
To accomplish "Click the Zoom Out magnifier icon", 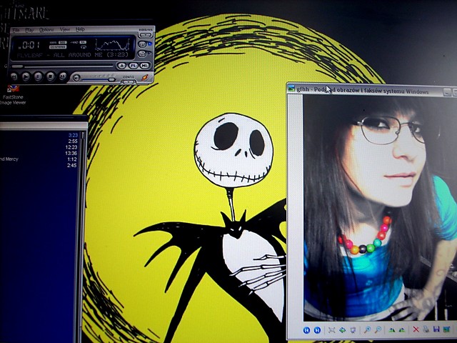I will tap(378, 330).
